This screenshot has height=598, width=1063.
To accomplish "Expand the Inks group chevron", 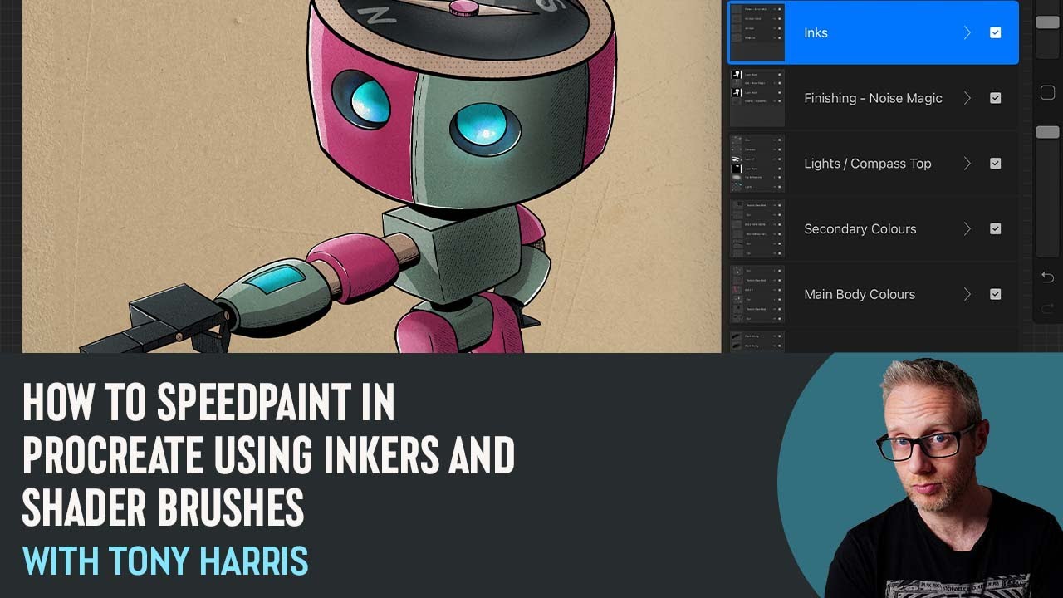I will pyautogui.click(x=967, y=33).
